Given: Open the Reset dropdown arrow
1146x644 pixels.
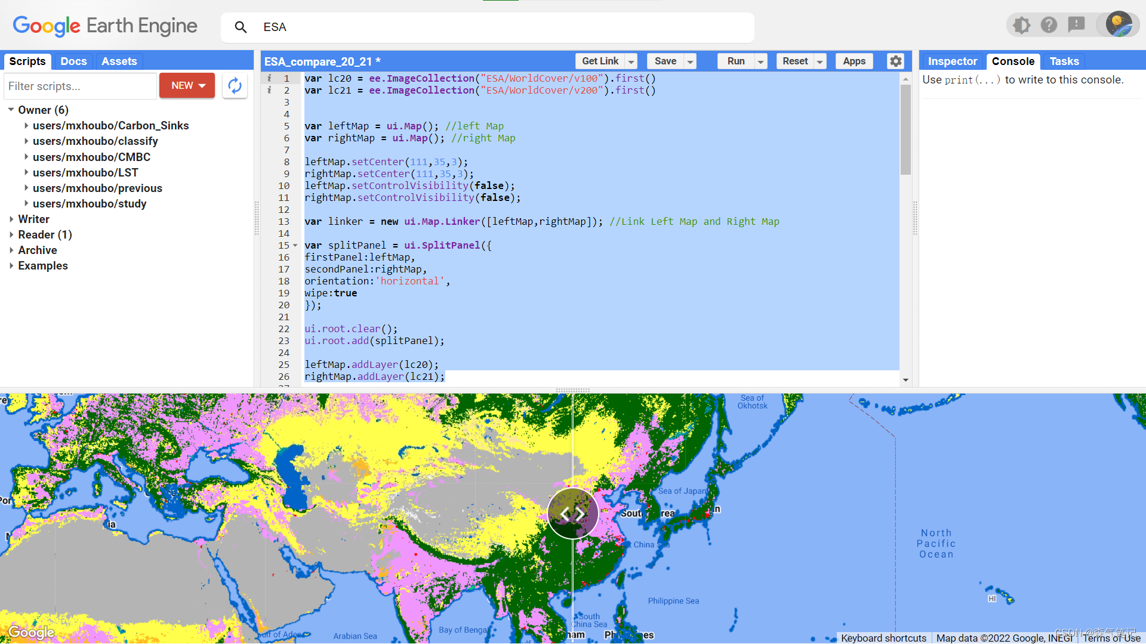Looking at the screenshot, I should click(820, 61).
